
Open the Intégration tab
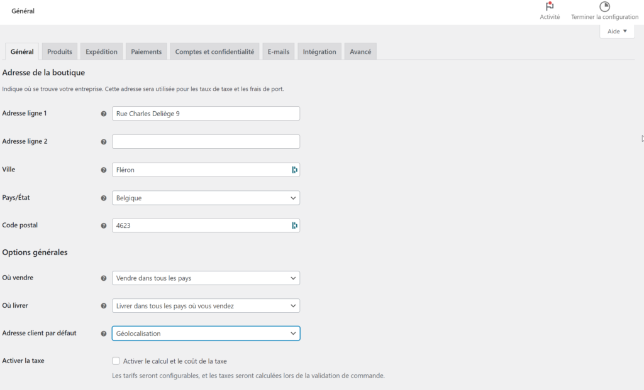pyautogui.click(x=319, y=51)
